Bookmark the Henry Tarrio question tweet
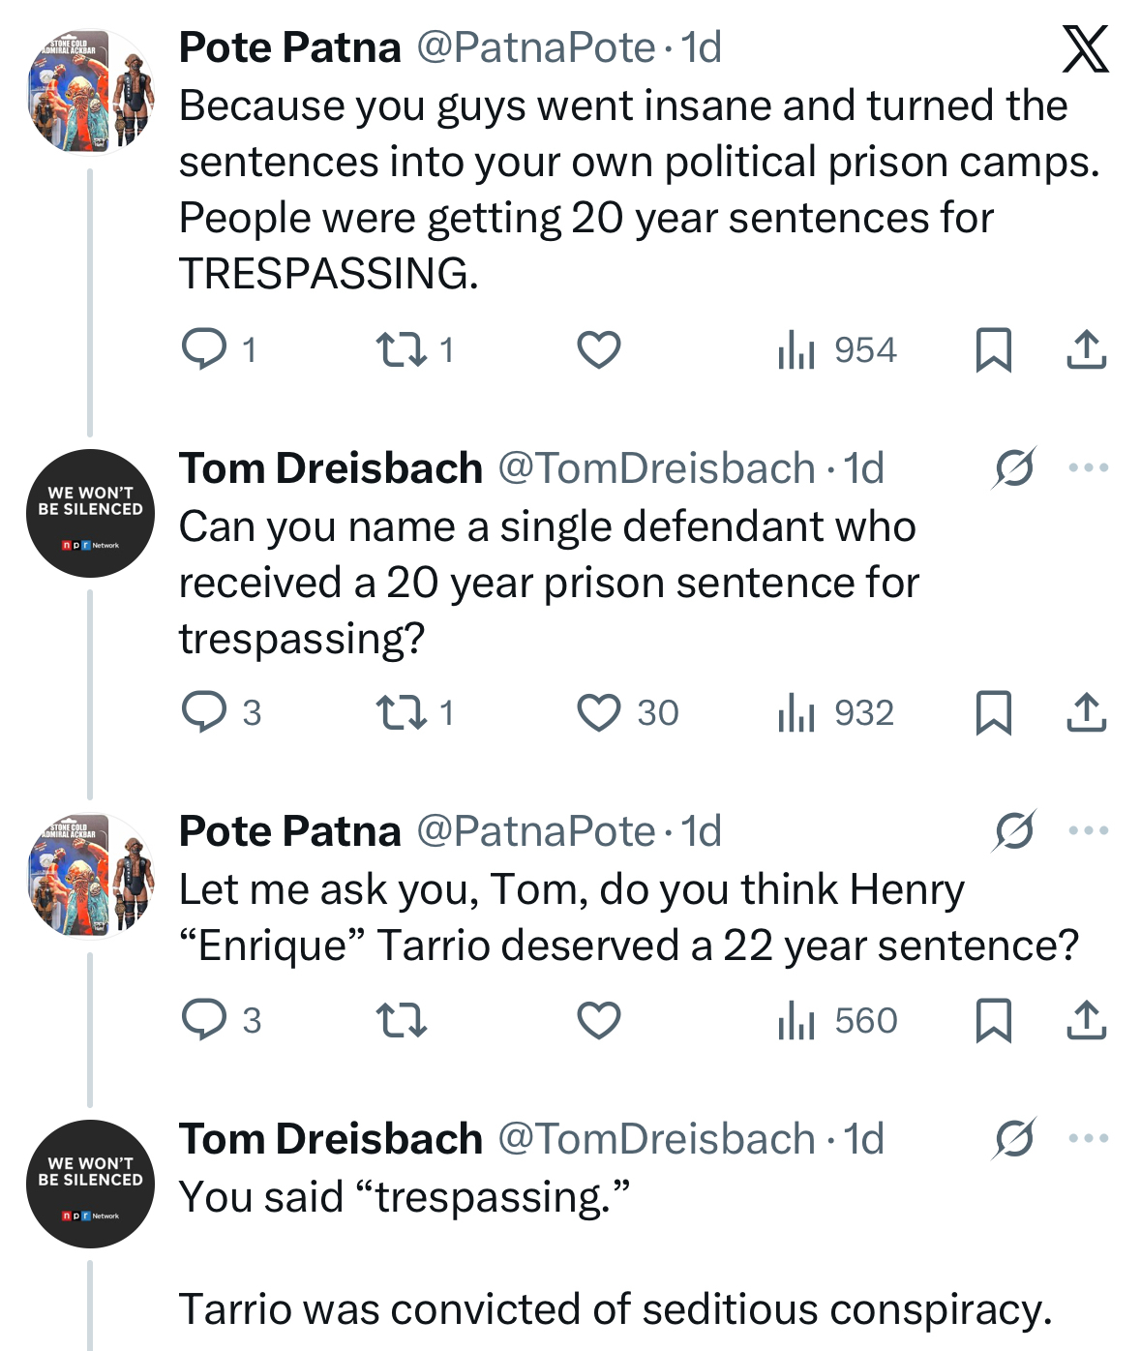 coord(993,1020)
